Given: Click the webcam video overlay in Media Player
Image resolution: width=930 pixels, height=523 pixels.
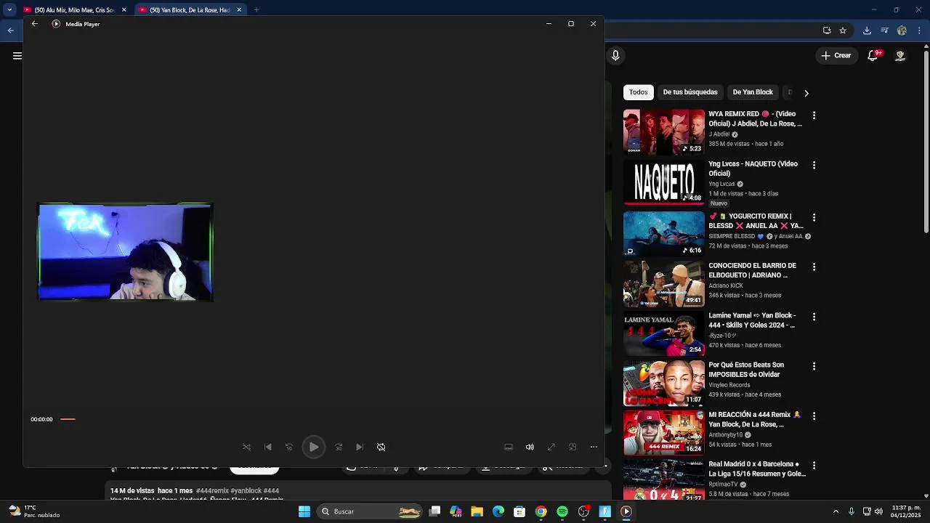Looking at the screenshot, I should click(125, 252).
